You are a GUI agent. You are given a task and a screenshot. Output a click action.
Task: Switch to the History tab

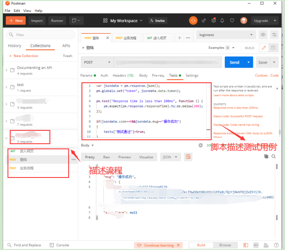click(15, 46)
